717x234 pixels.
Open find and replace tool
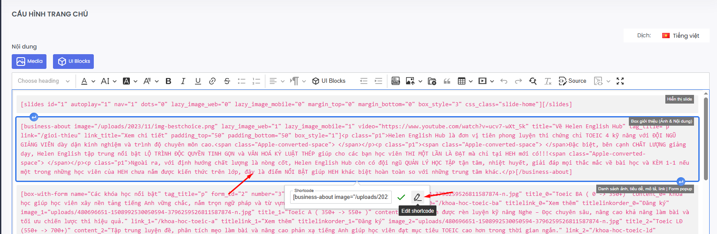click(533, 81)
